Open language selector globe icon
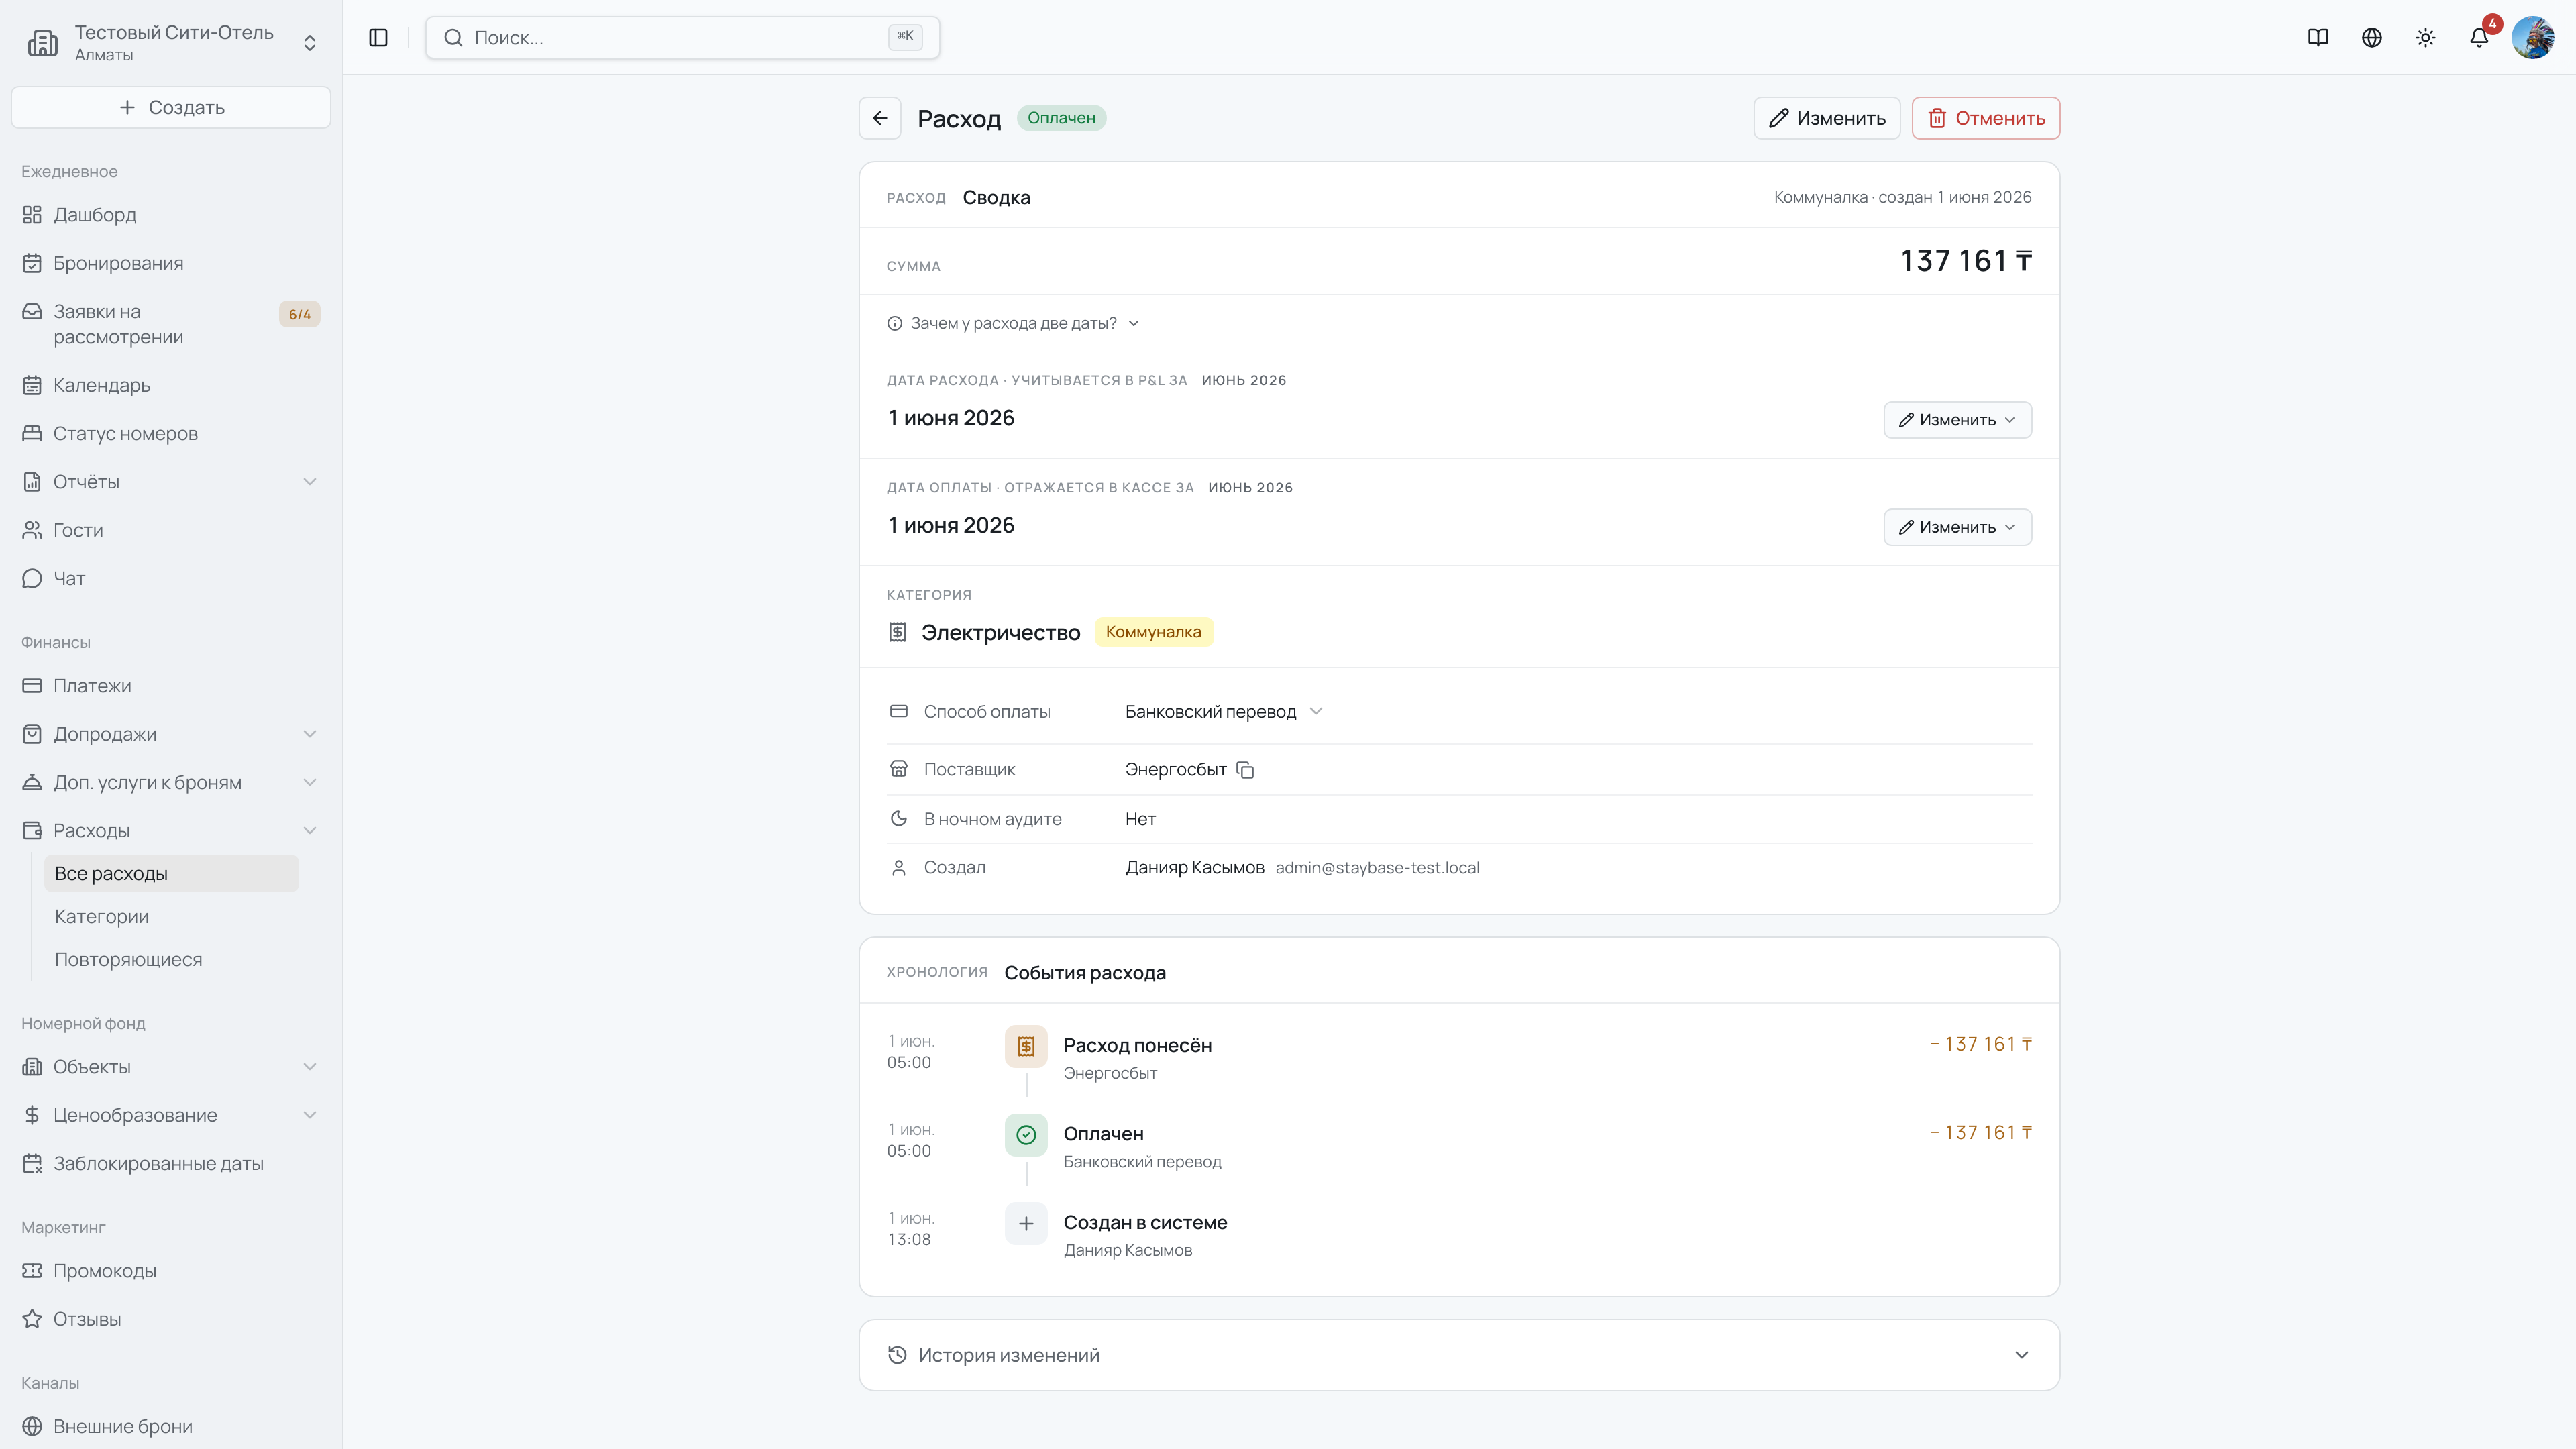Screen dimensions: 2576x1449 click(2371, 37)
